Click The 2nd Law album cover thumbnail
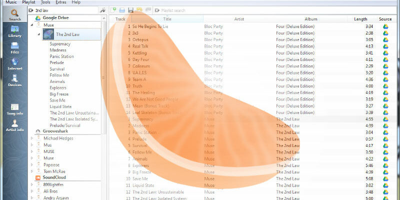The width and height of the screenshot is (400, 200). (48, 34)
